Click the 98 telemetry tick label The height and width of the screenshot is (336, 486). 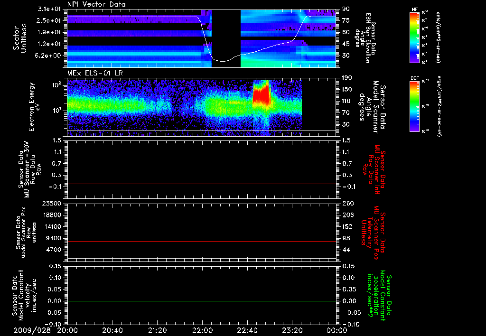pos(346,238)
